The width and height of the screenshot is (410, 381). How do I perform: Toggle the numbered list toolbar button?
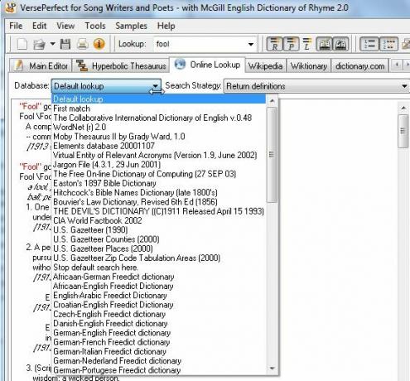[369, 44]
